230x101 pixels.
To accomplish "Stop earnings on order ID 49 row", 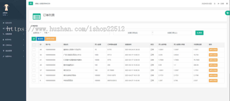I will 213,50.
